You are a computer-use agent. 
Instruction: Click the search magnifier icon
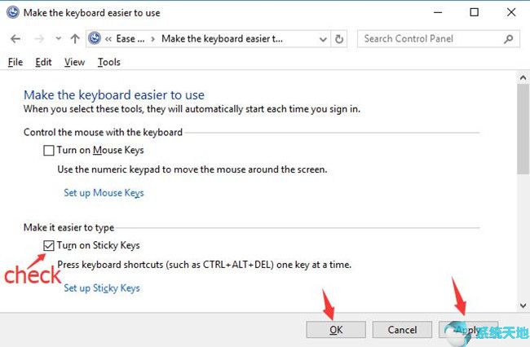point(509,39)
